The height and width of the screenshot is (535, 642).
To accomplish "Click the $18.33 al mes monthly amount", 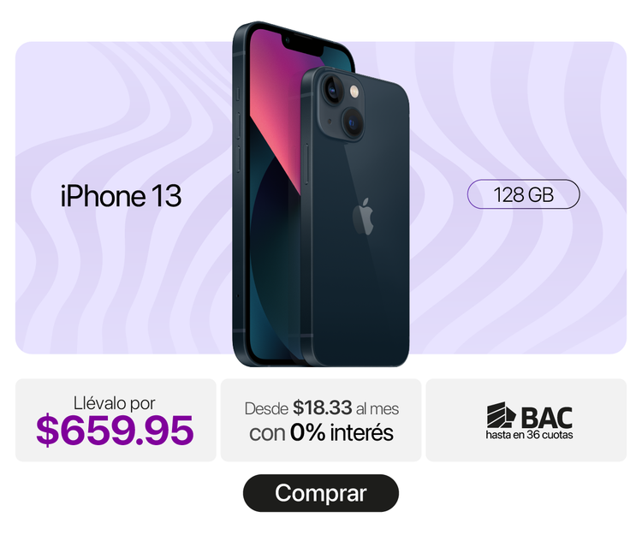I will tap(346, 408).
